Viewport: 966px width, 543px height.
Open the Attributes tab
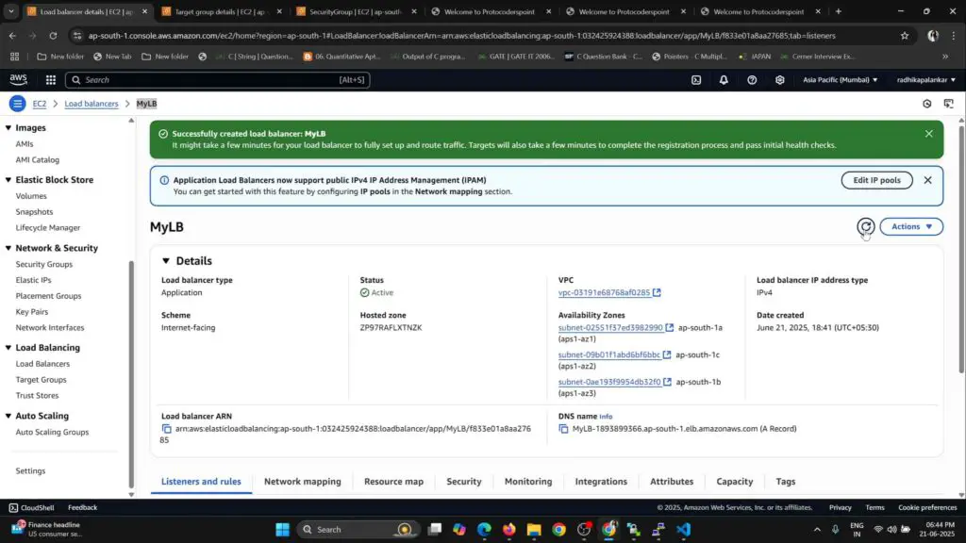(672, 482)
